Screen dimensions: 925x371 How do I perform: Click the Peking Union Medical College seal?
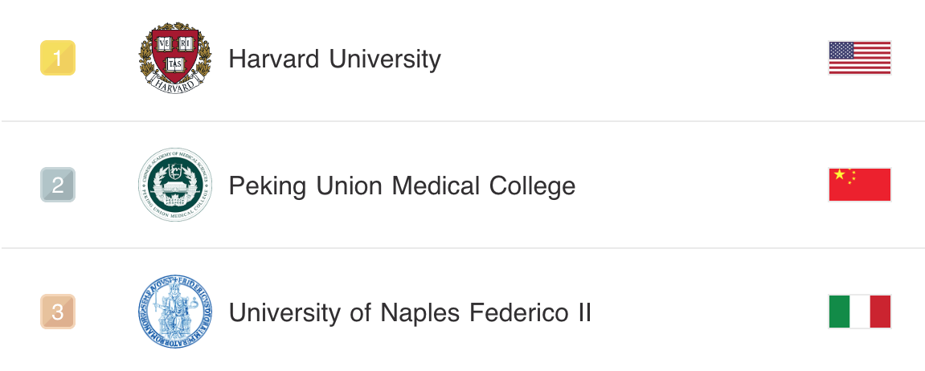(x=175, y=185)
